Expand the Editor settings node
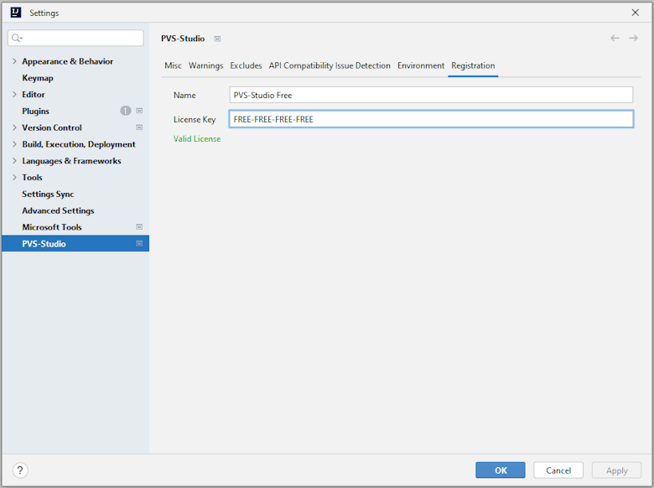Image resolution: width=654 pixels, height=488 pixels. 14,95
